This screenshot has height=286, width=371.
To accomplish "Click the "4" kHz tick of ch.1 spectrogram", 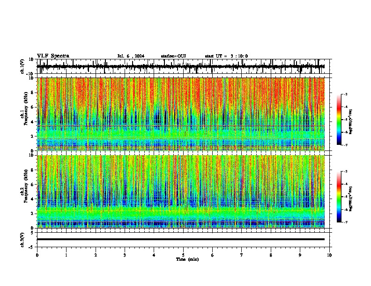I will click(33, 122).
